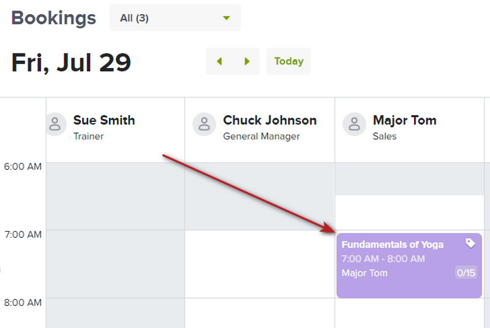Click Chuck Johnson's 8:00 AM empty slot
This screenshot has height=328, width=490.
pos(260,313)
